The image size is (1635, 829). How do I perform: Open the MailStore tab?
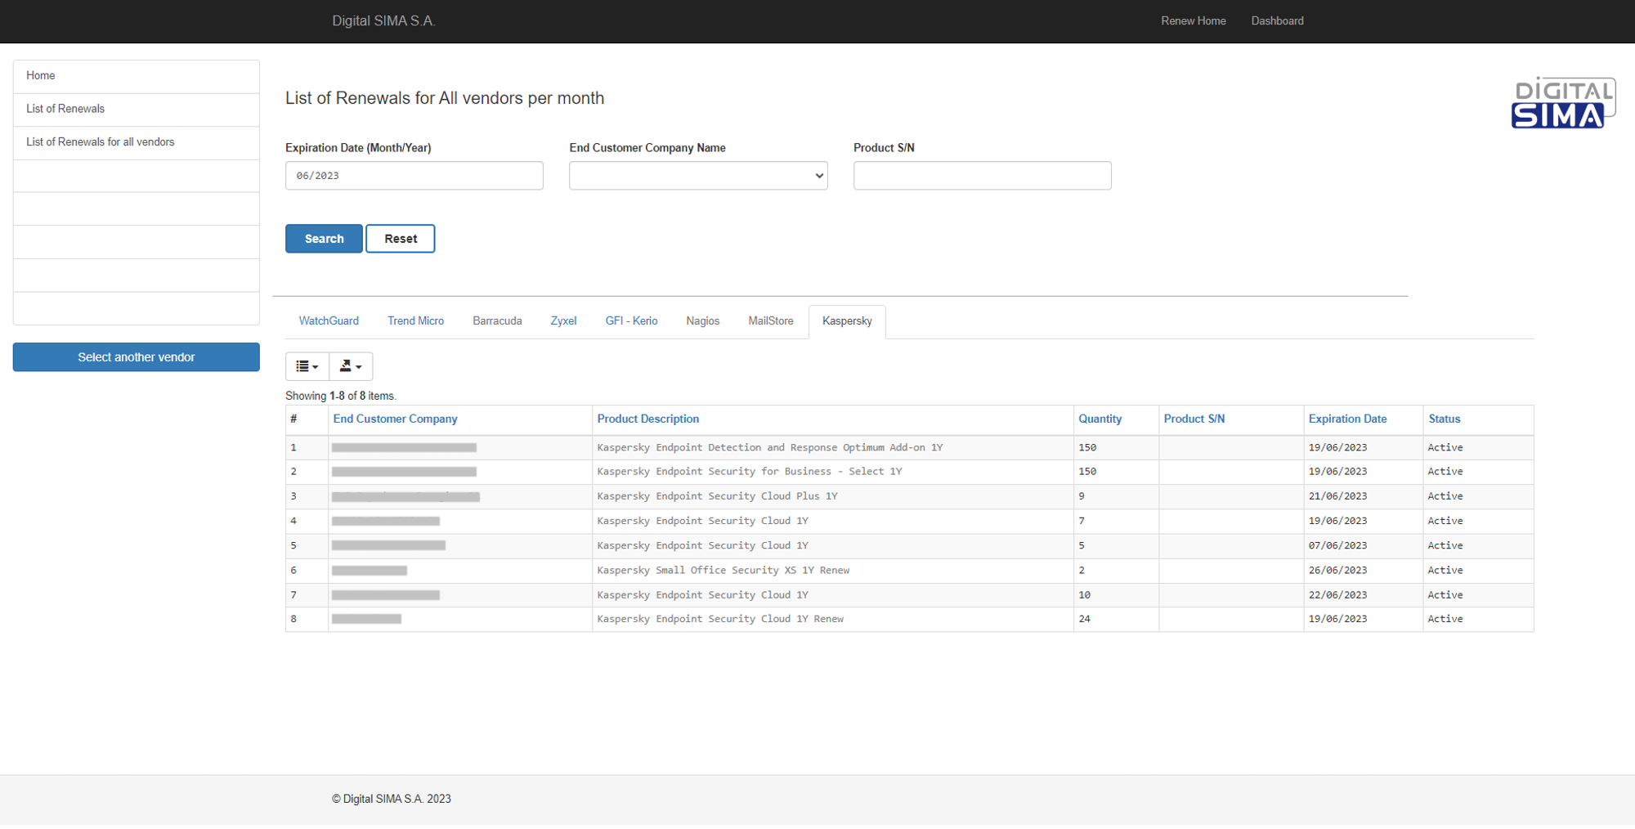pyautogui.click(x=771, y=321)
